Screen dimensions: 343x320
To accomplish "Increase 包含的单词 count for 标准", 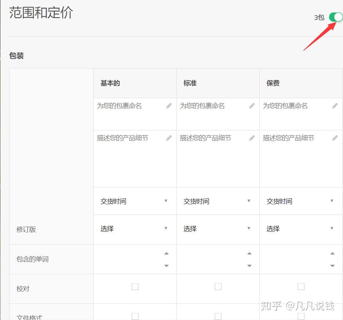I will click(x=249, y=253).
